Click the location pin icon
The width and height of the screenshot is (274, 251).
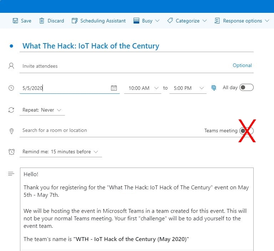[11, 131]
